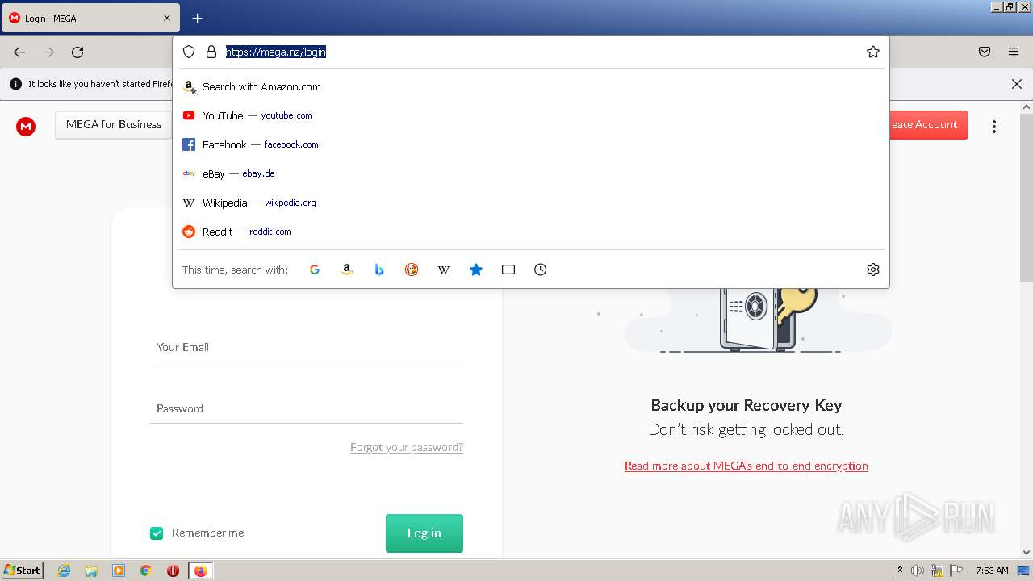Launch Internet Explorer from taskbar
The width and height of the screenshot is (1033, 581).
pyautogui.click(x=65, y=571)
